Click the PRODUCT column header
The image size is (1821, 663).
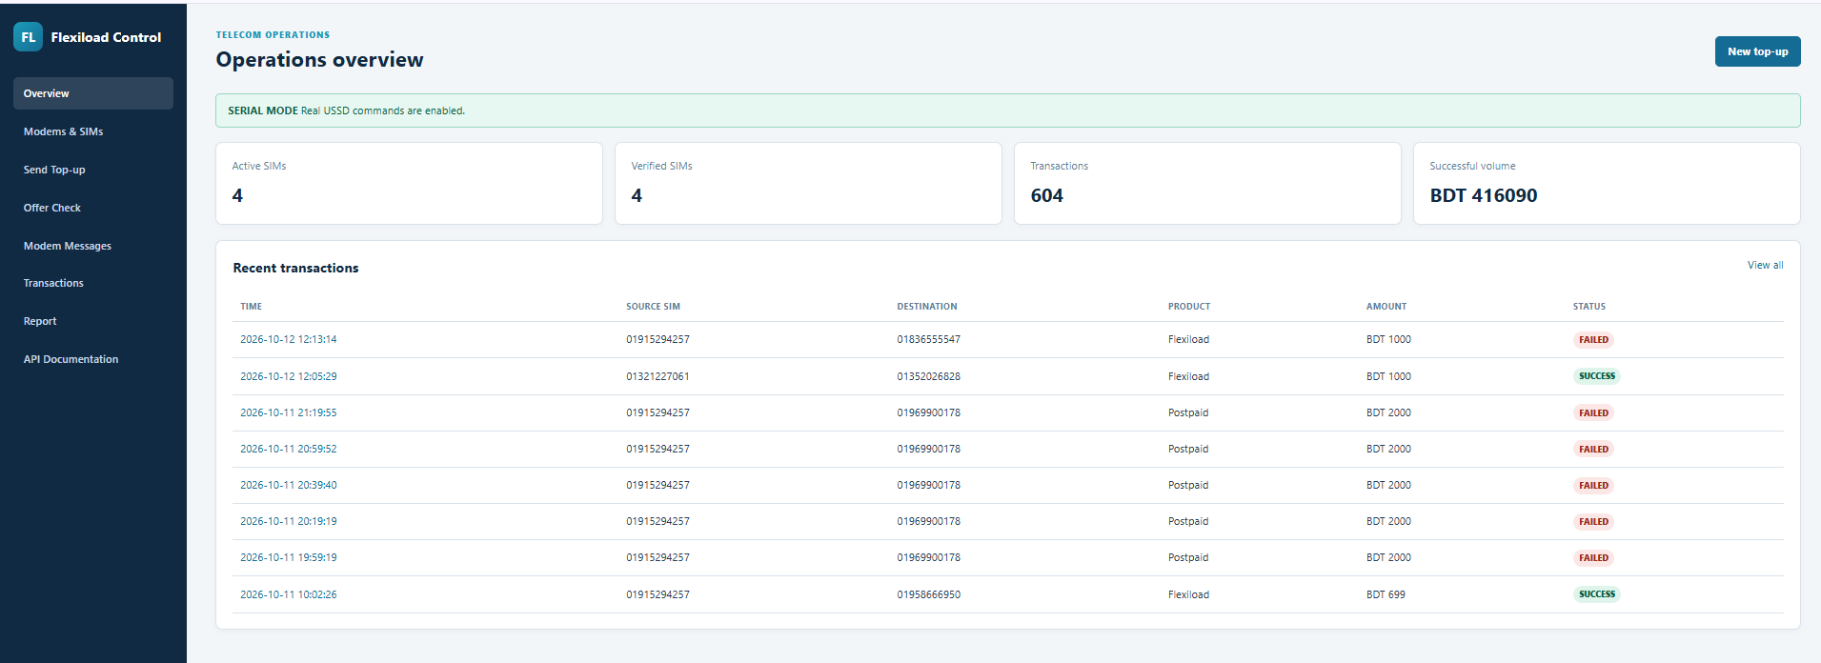click(1189, 307)
